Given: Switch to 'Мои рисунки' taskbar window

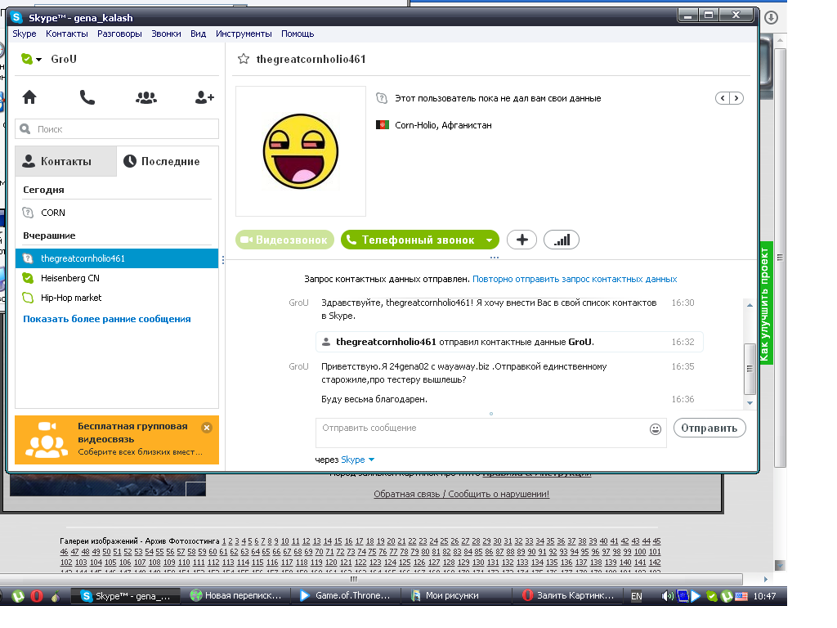Looking at the screenshot, I should (x=456, y=595).
